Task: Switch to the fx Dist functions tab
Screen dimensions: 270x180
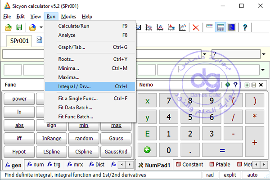Action: [x=97, y=165]
